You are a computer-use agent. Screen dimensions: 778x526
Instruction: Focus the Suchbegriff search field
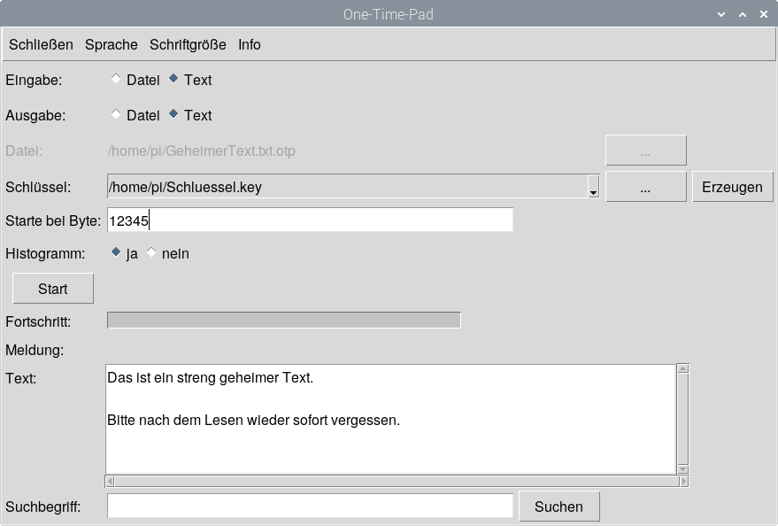[310, 507]
